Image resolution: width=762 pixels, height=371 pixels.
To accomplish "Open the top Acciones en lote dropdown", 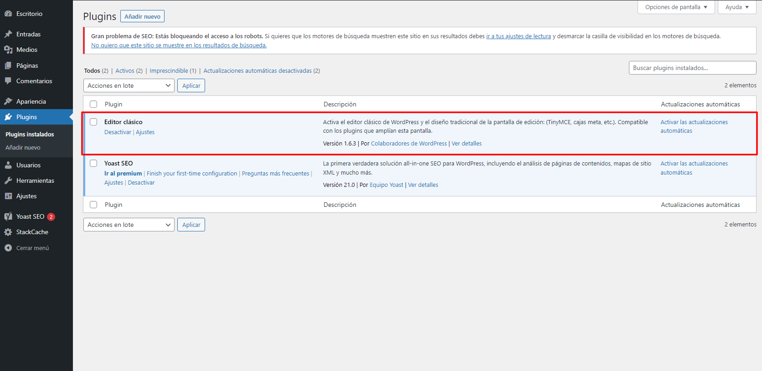I will click(x=129, y=85).
